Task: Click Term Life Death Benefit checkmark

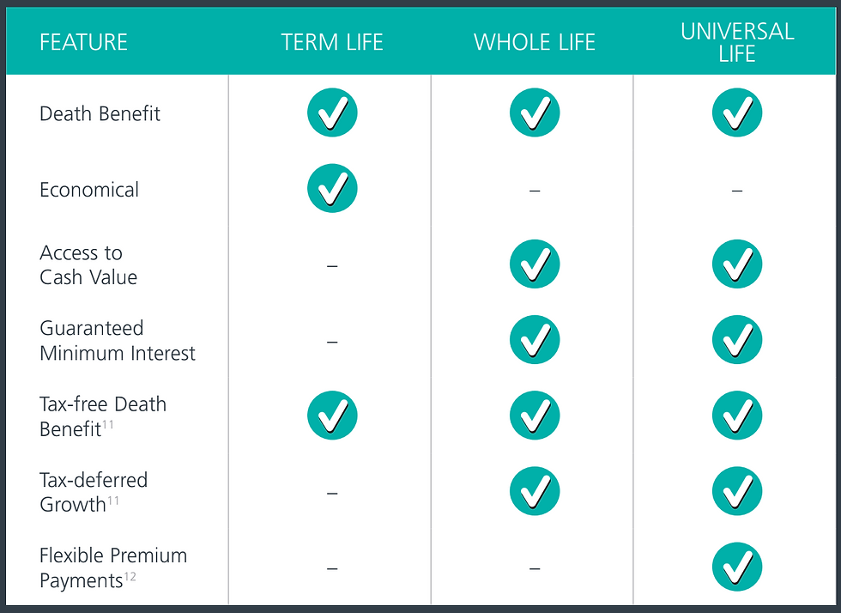Action: [332, 112]
